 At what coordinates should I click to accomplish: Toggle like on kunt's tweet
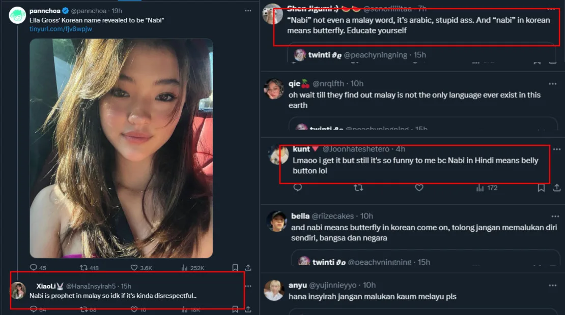tap(419, 188)
